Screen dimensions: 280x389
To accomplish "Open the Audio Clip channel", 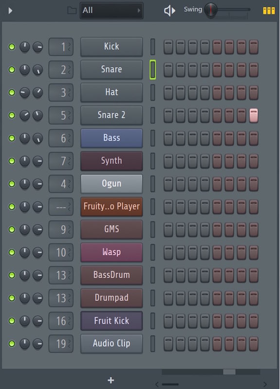I will click(x=112, y=344).
